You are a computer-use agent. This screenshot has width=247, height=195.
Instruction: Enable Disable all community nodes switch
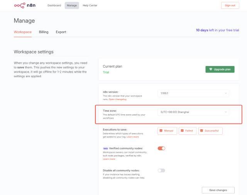point(161,170)
